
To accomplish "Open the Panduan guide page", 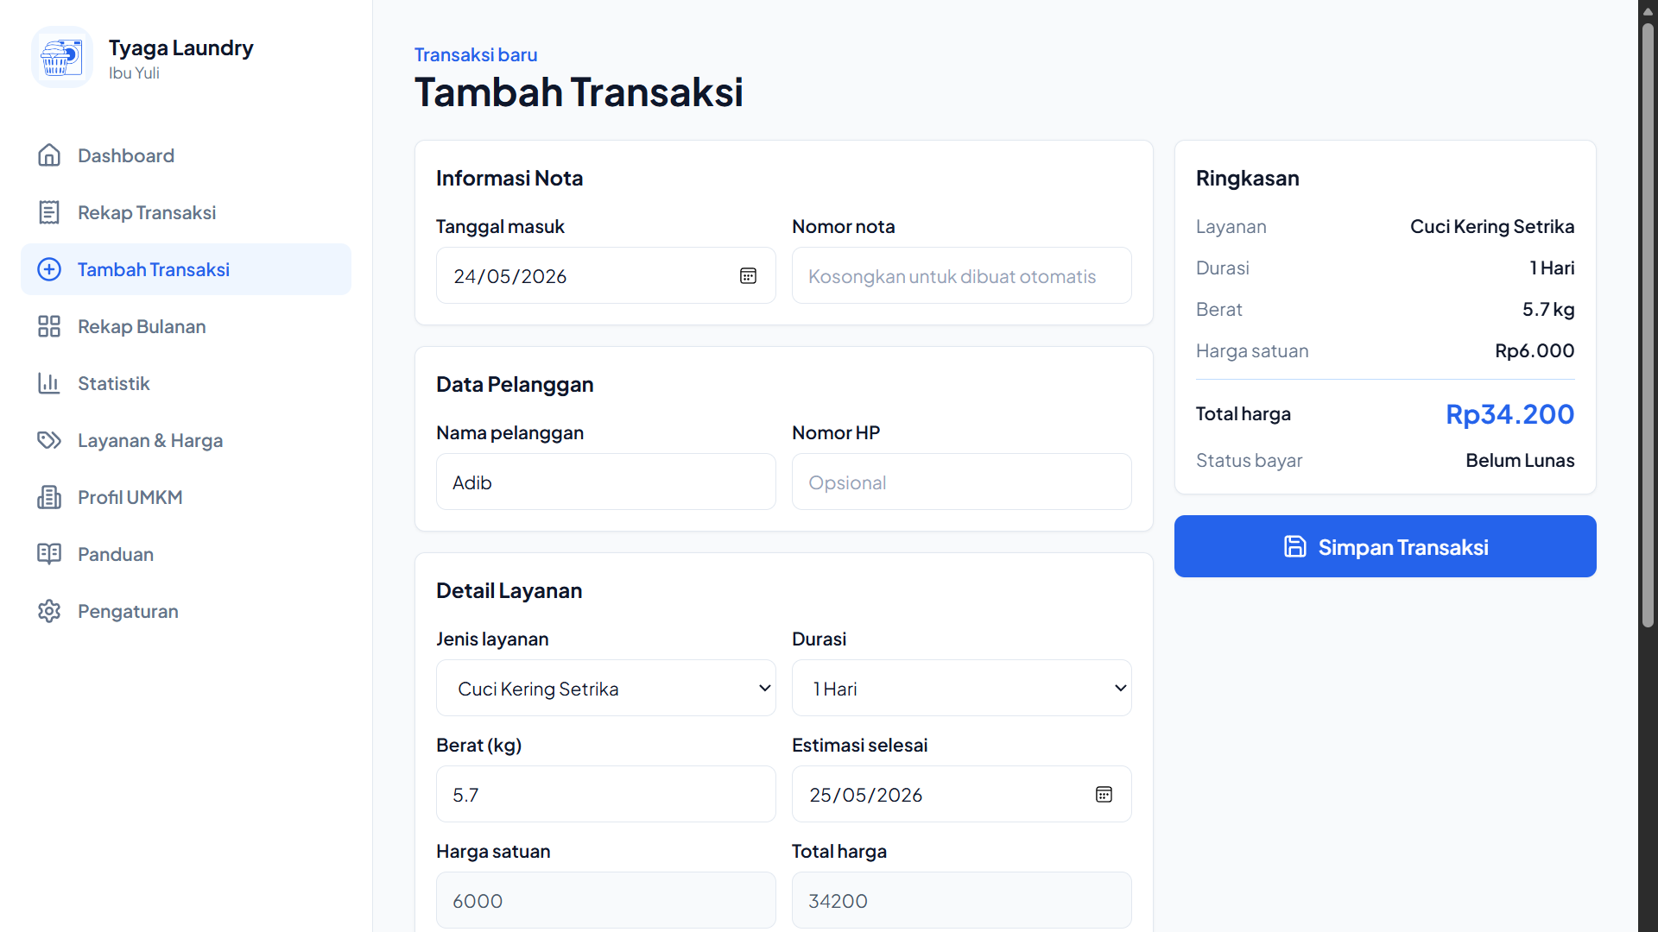I will pyautogui.click(x=186, y=554).
